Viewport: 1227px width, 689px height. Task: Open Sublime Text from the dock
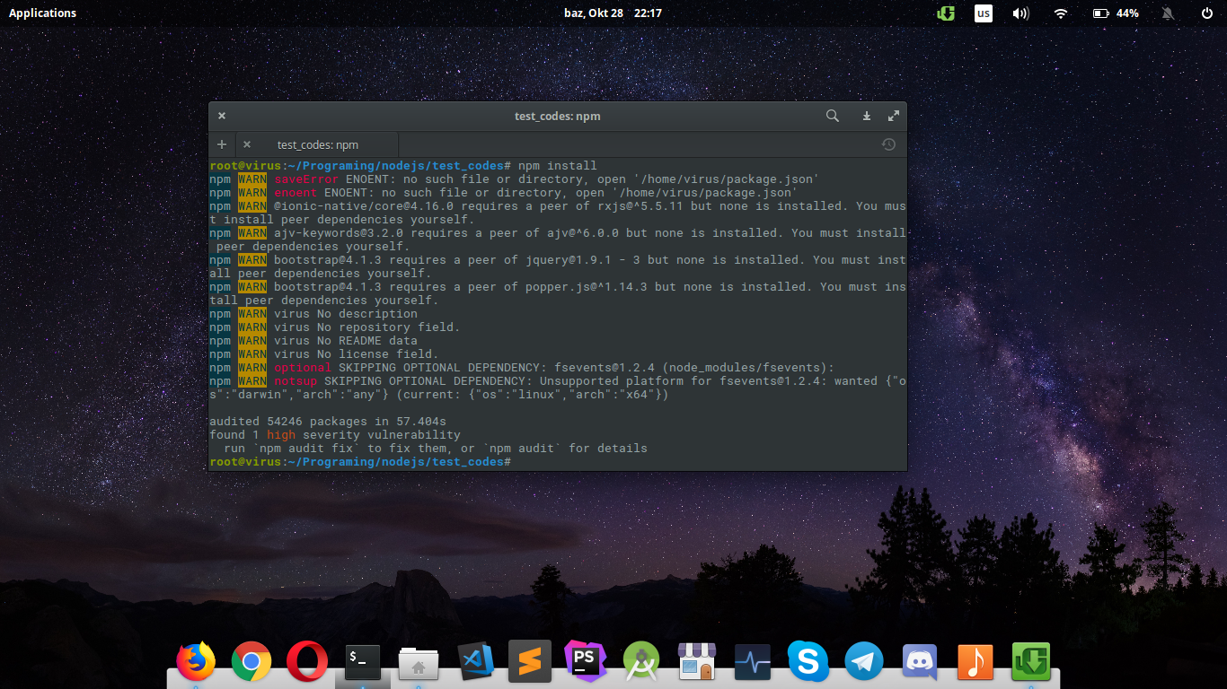point(530,662)
